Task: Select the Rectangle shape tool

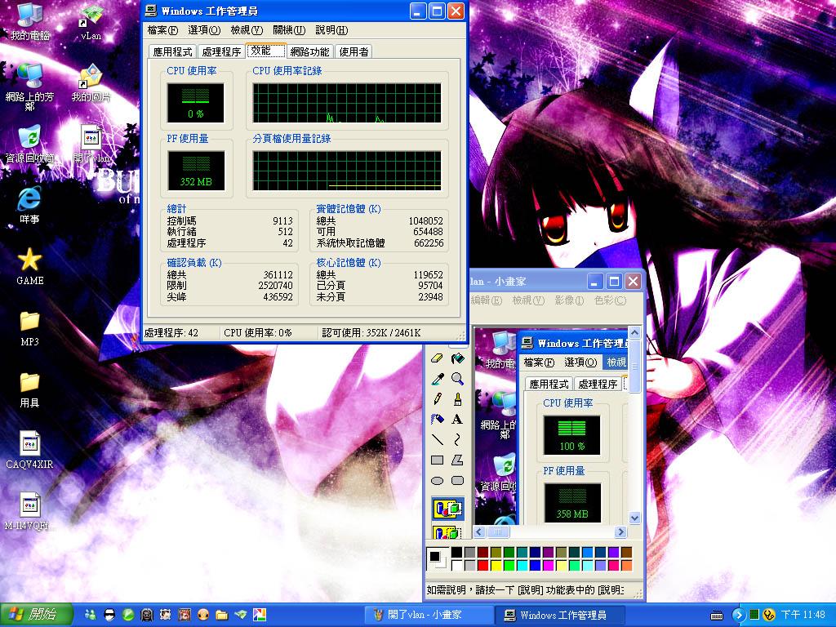Action: [438, 459]
